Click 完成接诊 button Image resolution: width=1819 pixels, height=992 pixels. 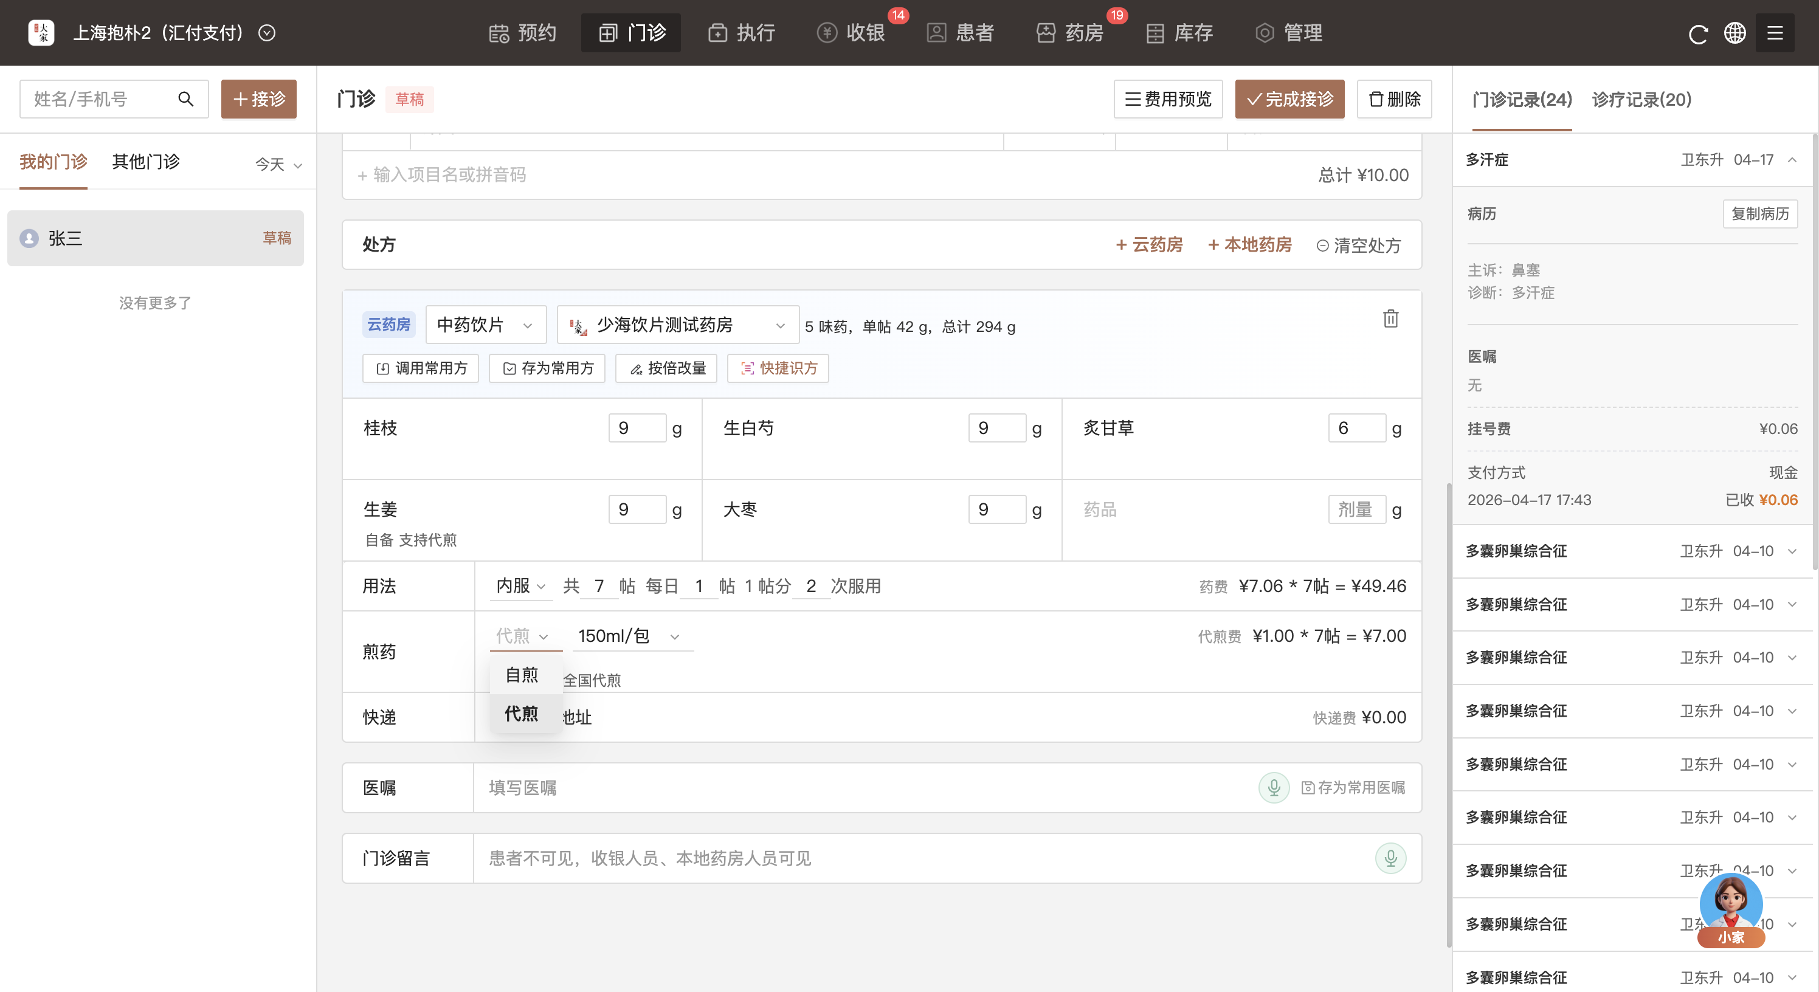click(x=1289, y=99)
